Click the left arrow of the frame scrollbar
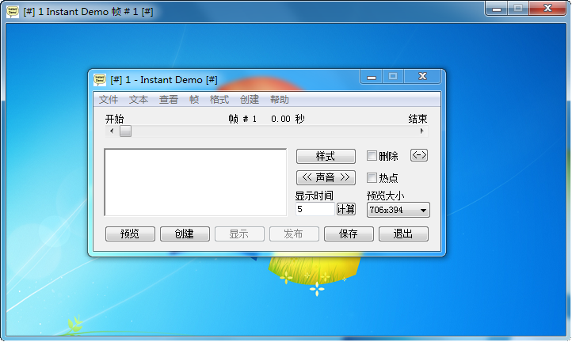The height and width of the screenshot is (342, 572). tap(111, 131)
